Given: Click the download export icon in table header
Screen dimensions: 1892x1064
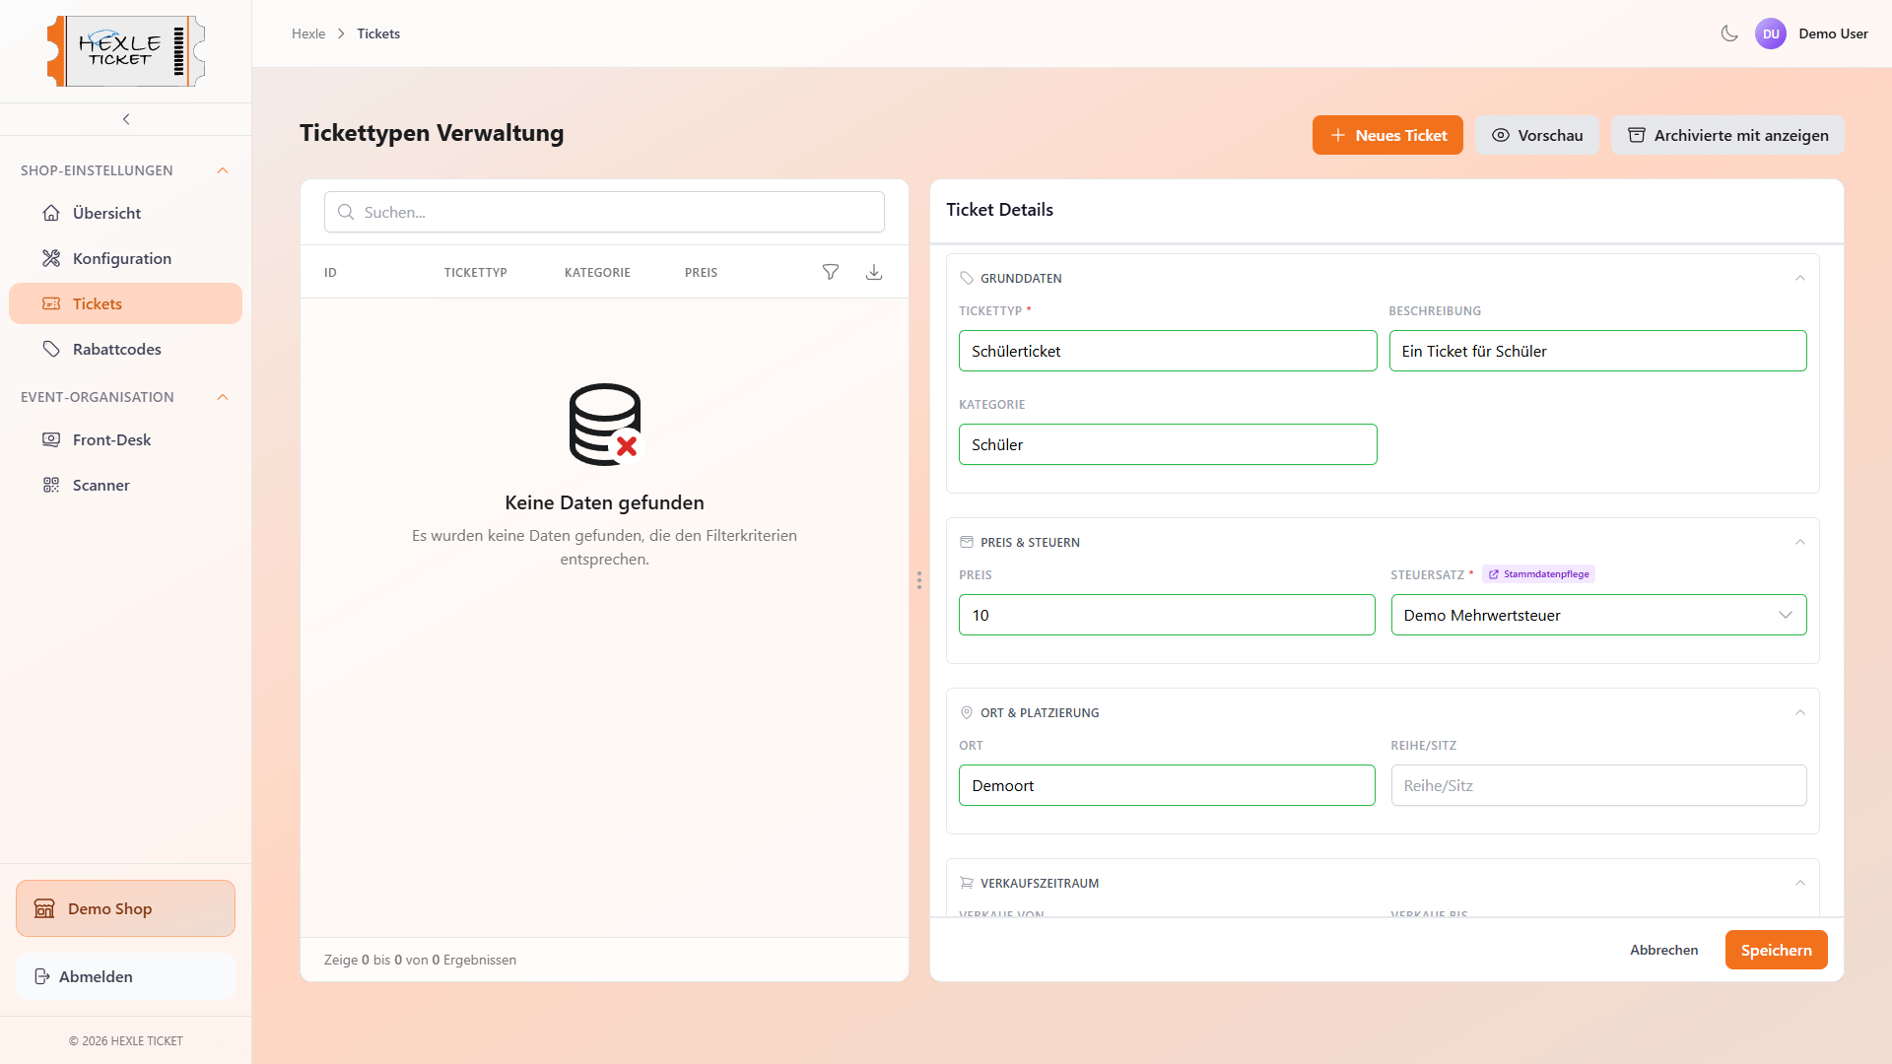Looking at the screenshot, I should tap(874, 272).
